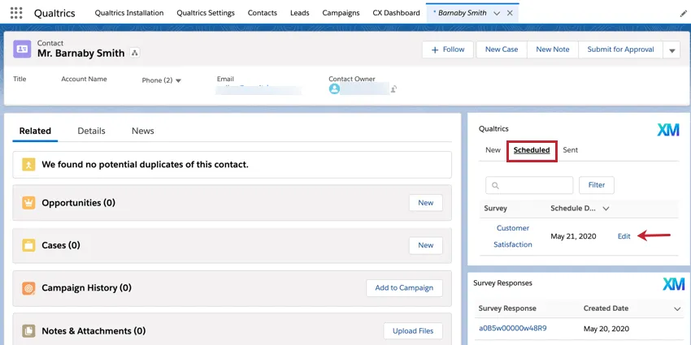Image resolution: width=691 pixels, height=345 pixels.
Task: Expand the Schedule Date column sort arrow
Action: pyautogui.click(x=606, y=209)
